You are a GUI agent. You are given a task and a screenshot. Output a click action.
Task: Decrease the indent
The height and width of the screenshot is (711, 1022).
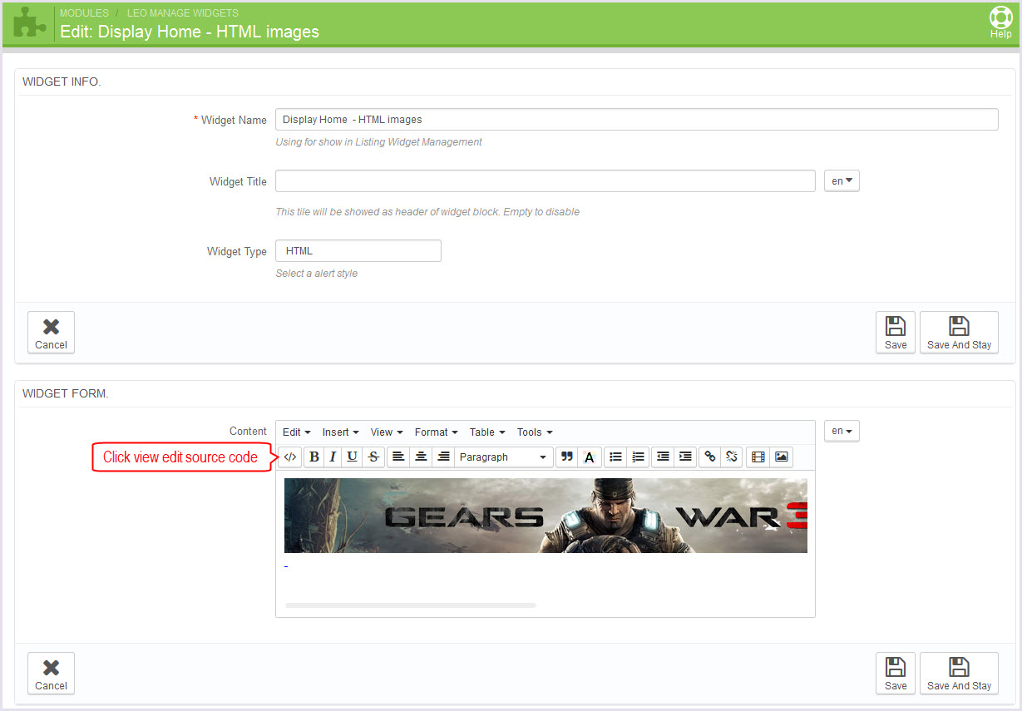point(663,457)
